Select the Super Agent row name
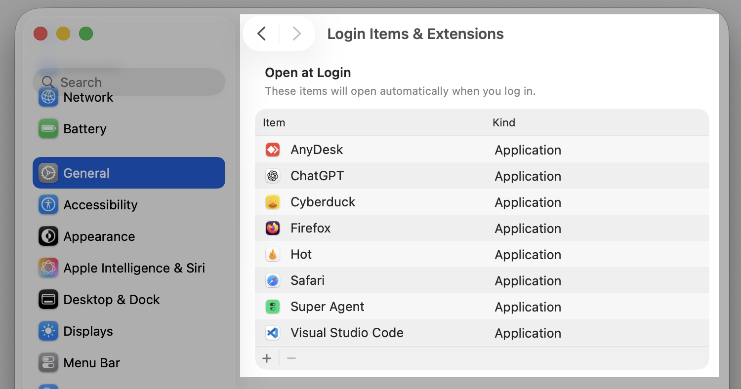The width and height of the screenshot is (741, 389). [x=328, y=307]
